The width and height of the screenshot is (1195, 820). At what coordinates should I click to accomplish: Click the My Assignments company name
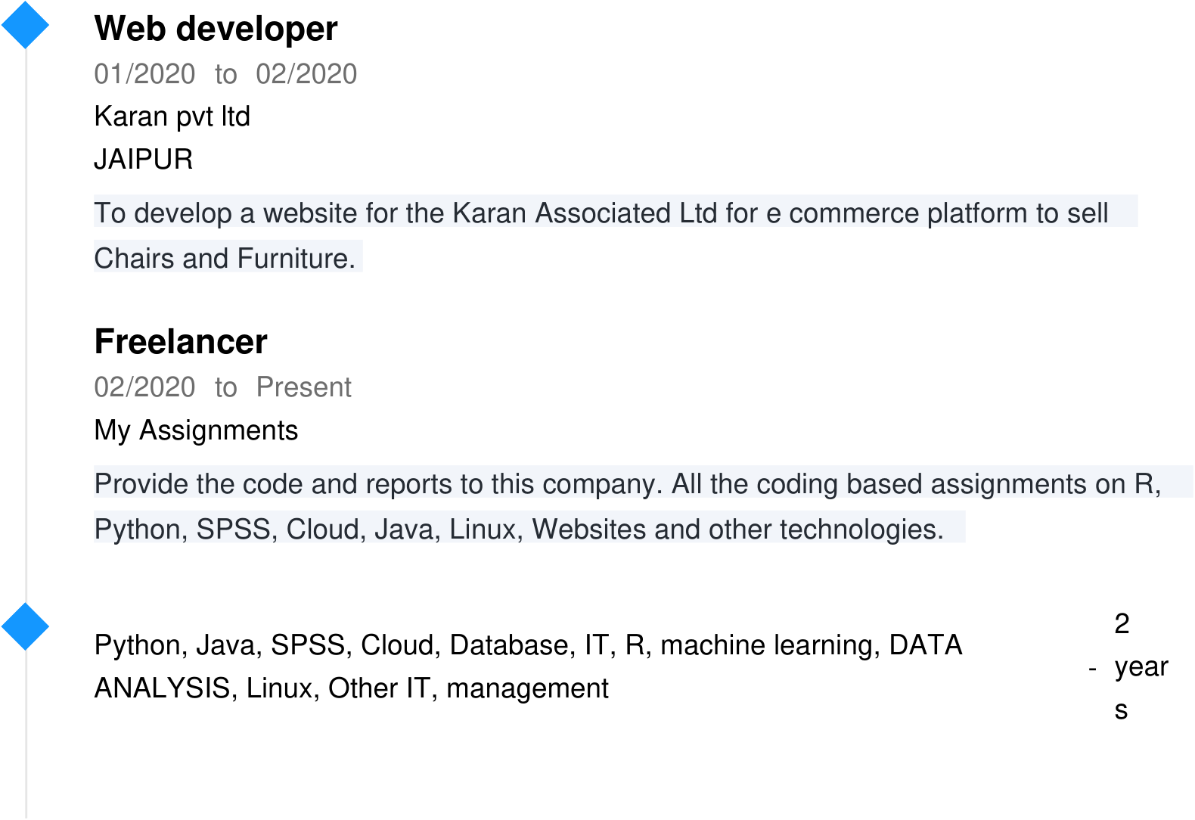pyautogui.click(x=196, y=430)
